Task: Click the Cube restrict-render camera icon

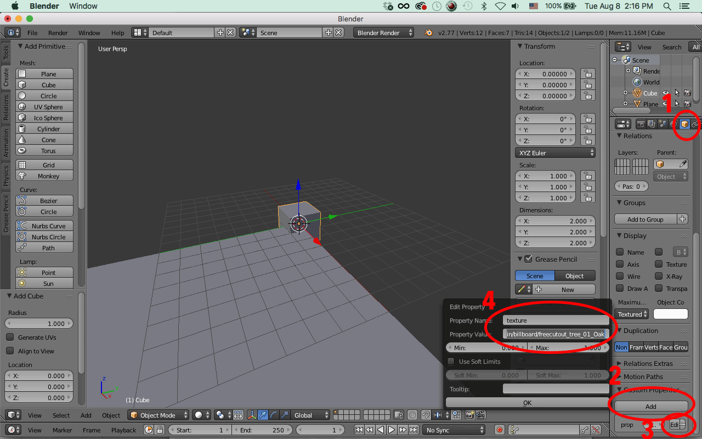Action: [687, 93]
